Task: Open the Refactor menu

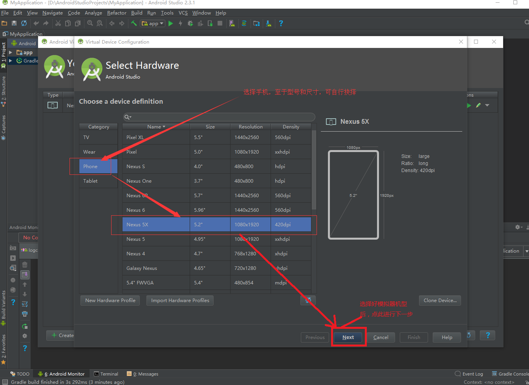Action: point(117,13)
